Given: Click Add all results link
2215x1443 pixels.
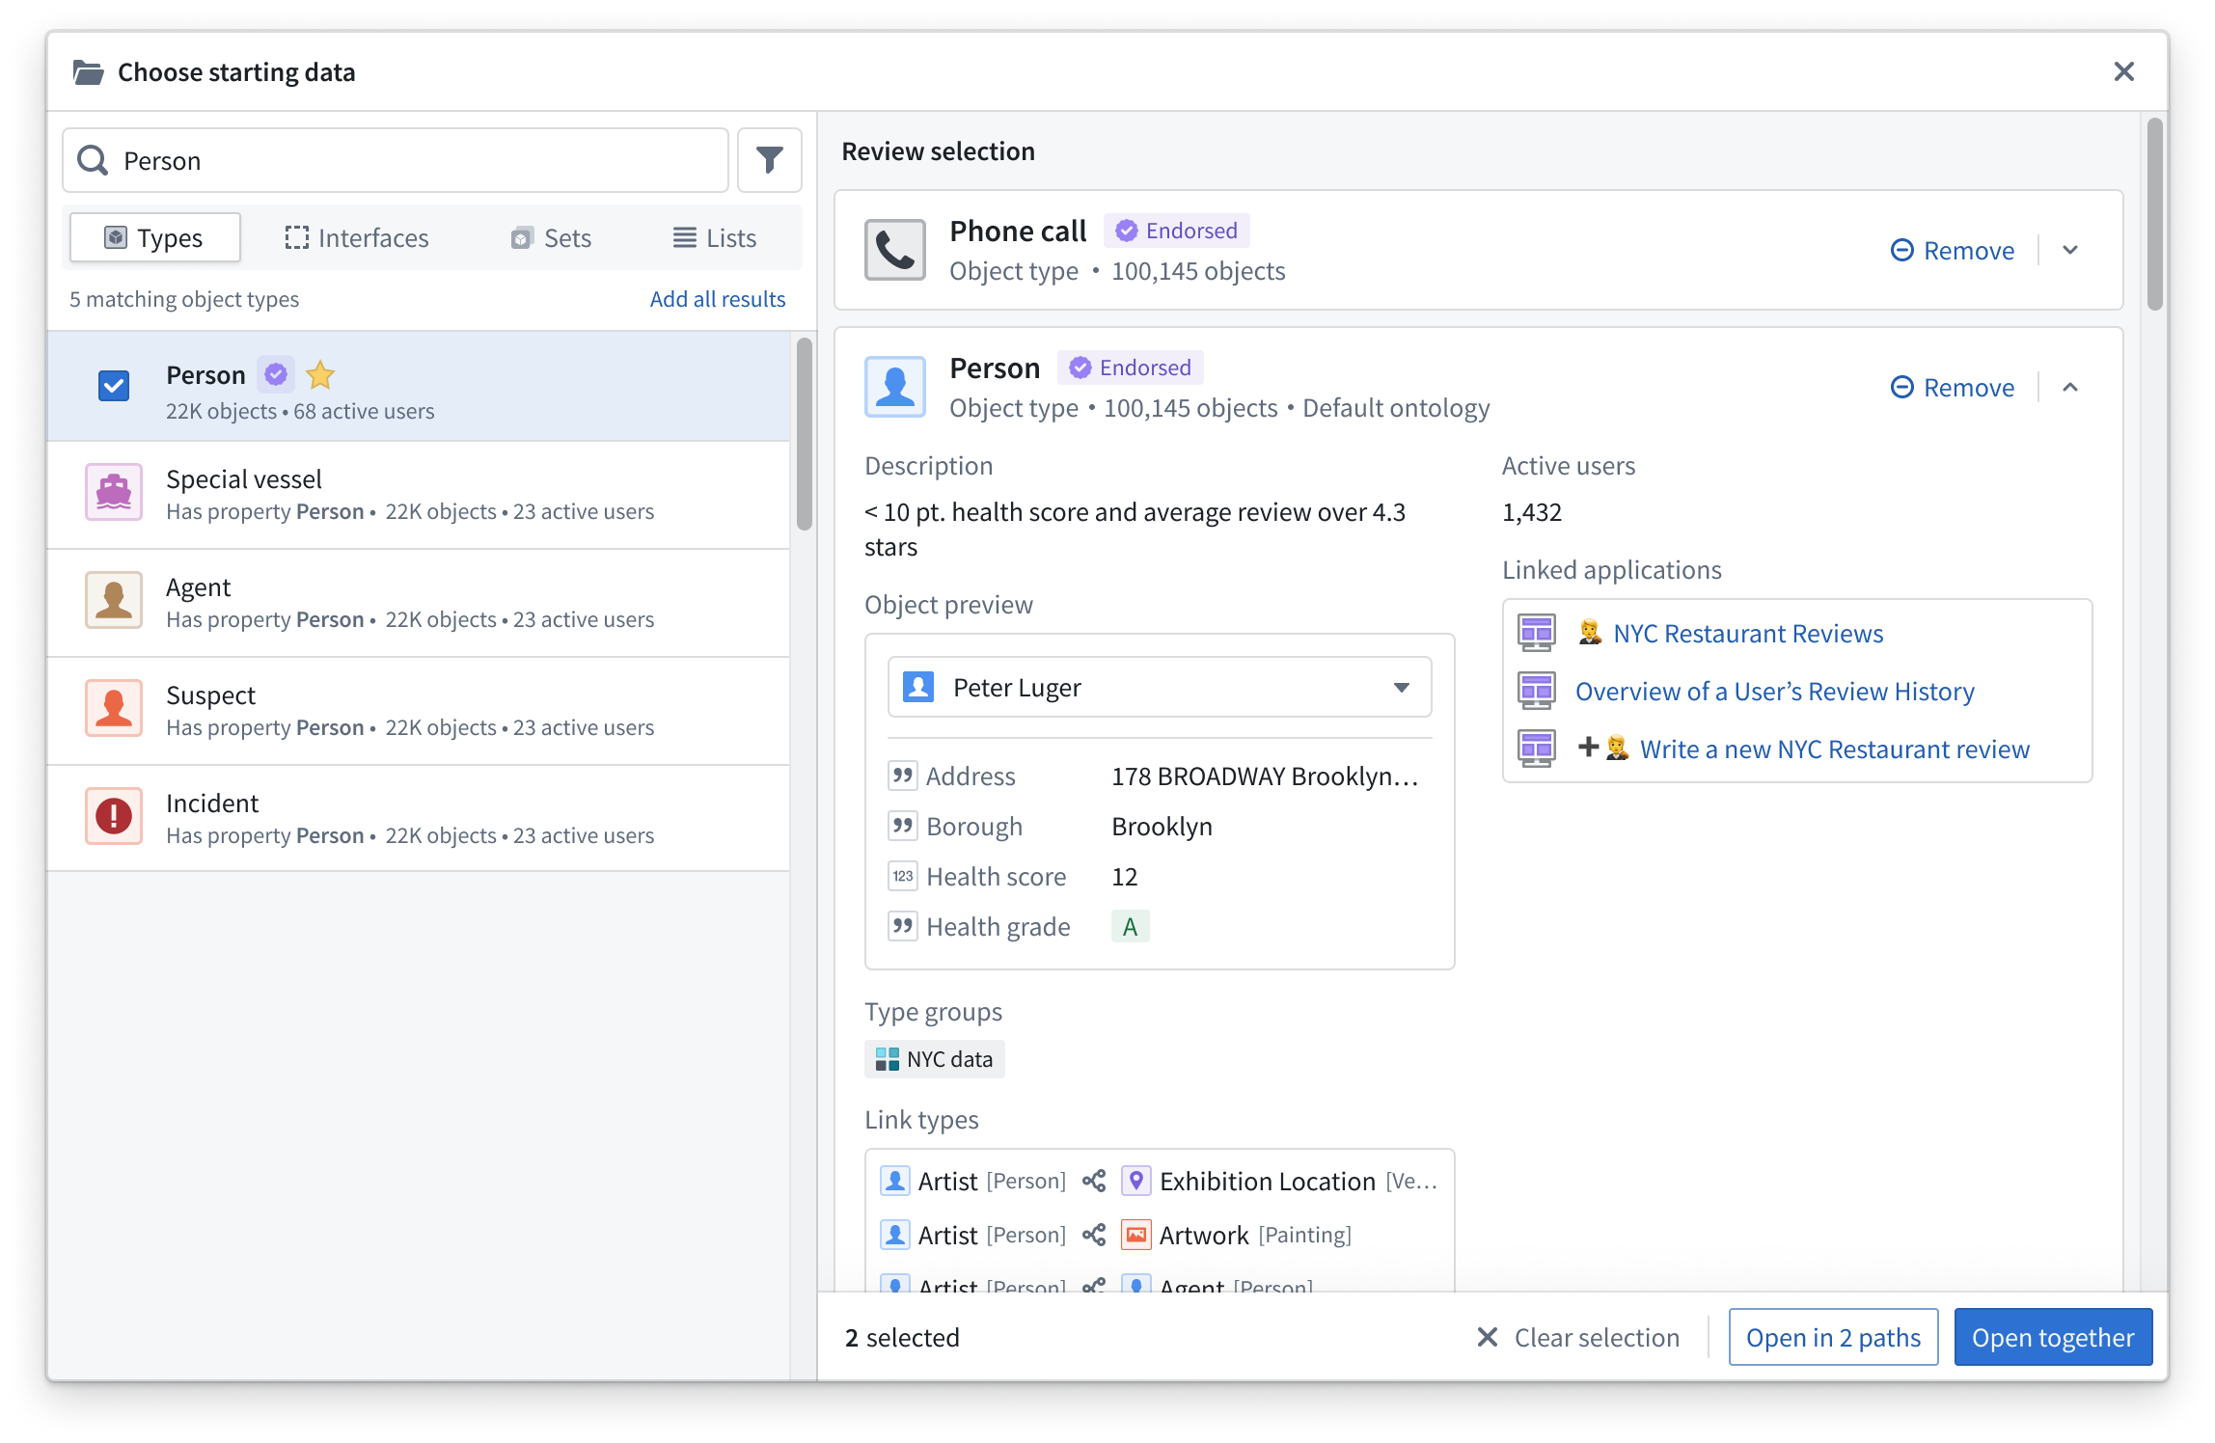Looking at the screenshot, I should coord(717,299).
